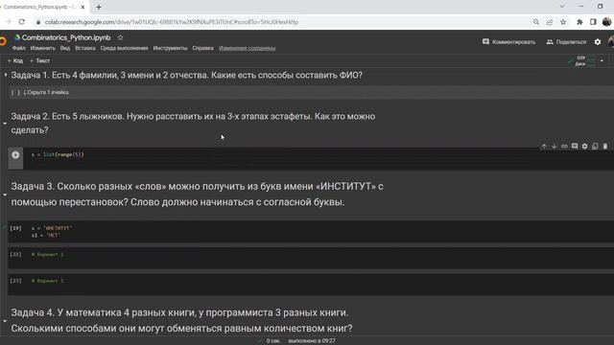Open the selected cell's editor settings gear
Screen dimensions: 614x345
(584, 147)
